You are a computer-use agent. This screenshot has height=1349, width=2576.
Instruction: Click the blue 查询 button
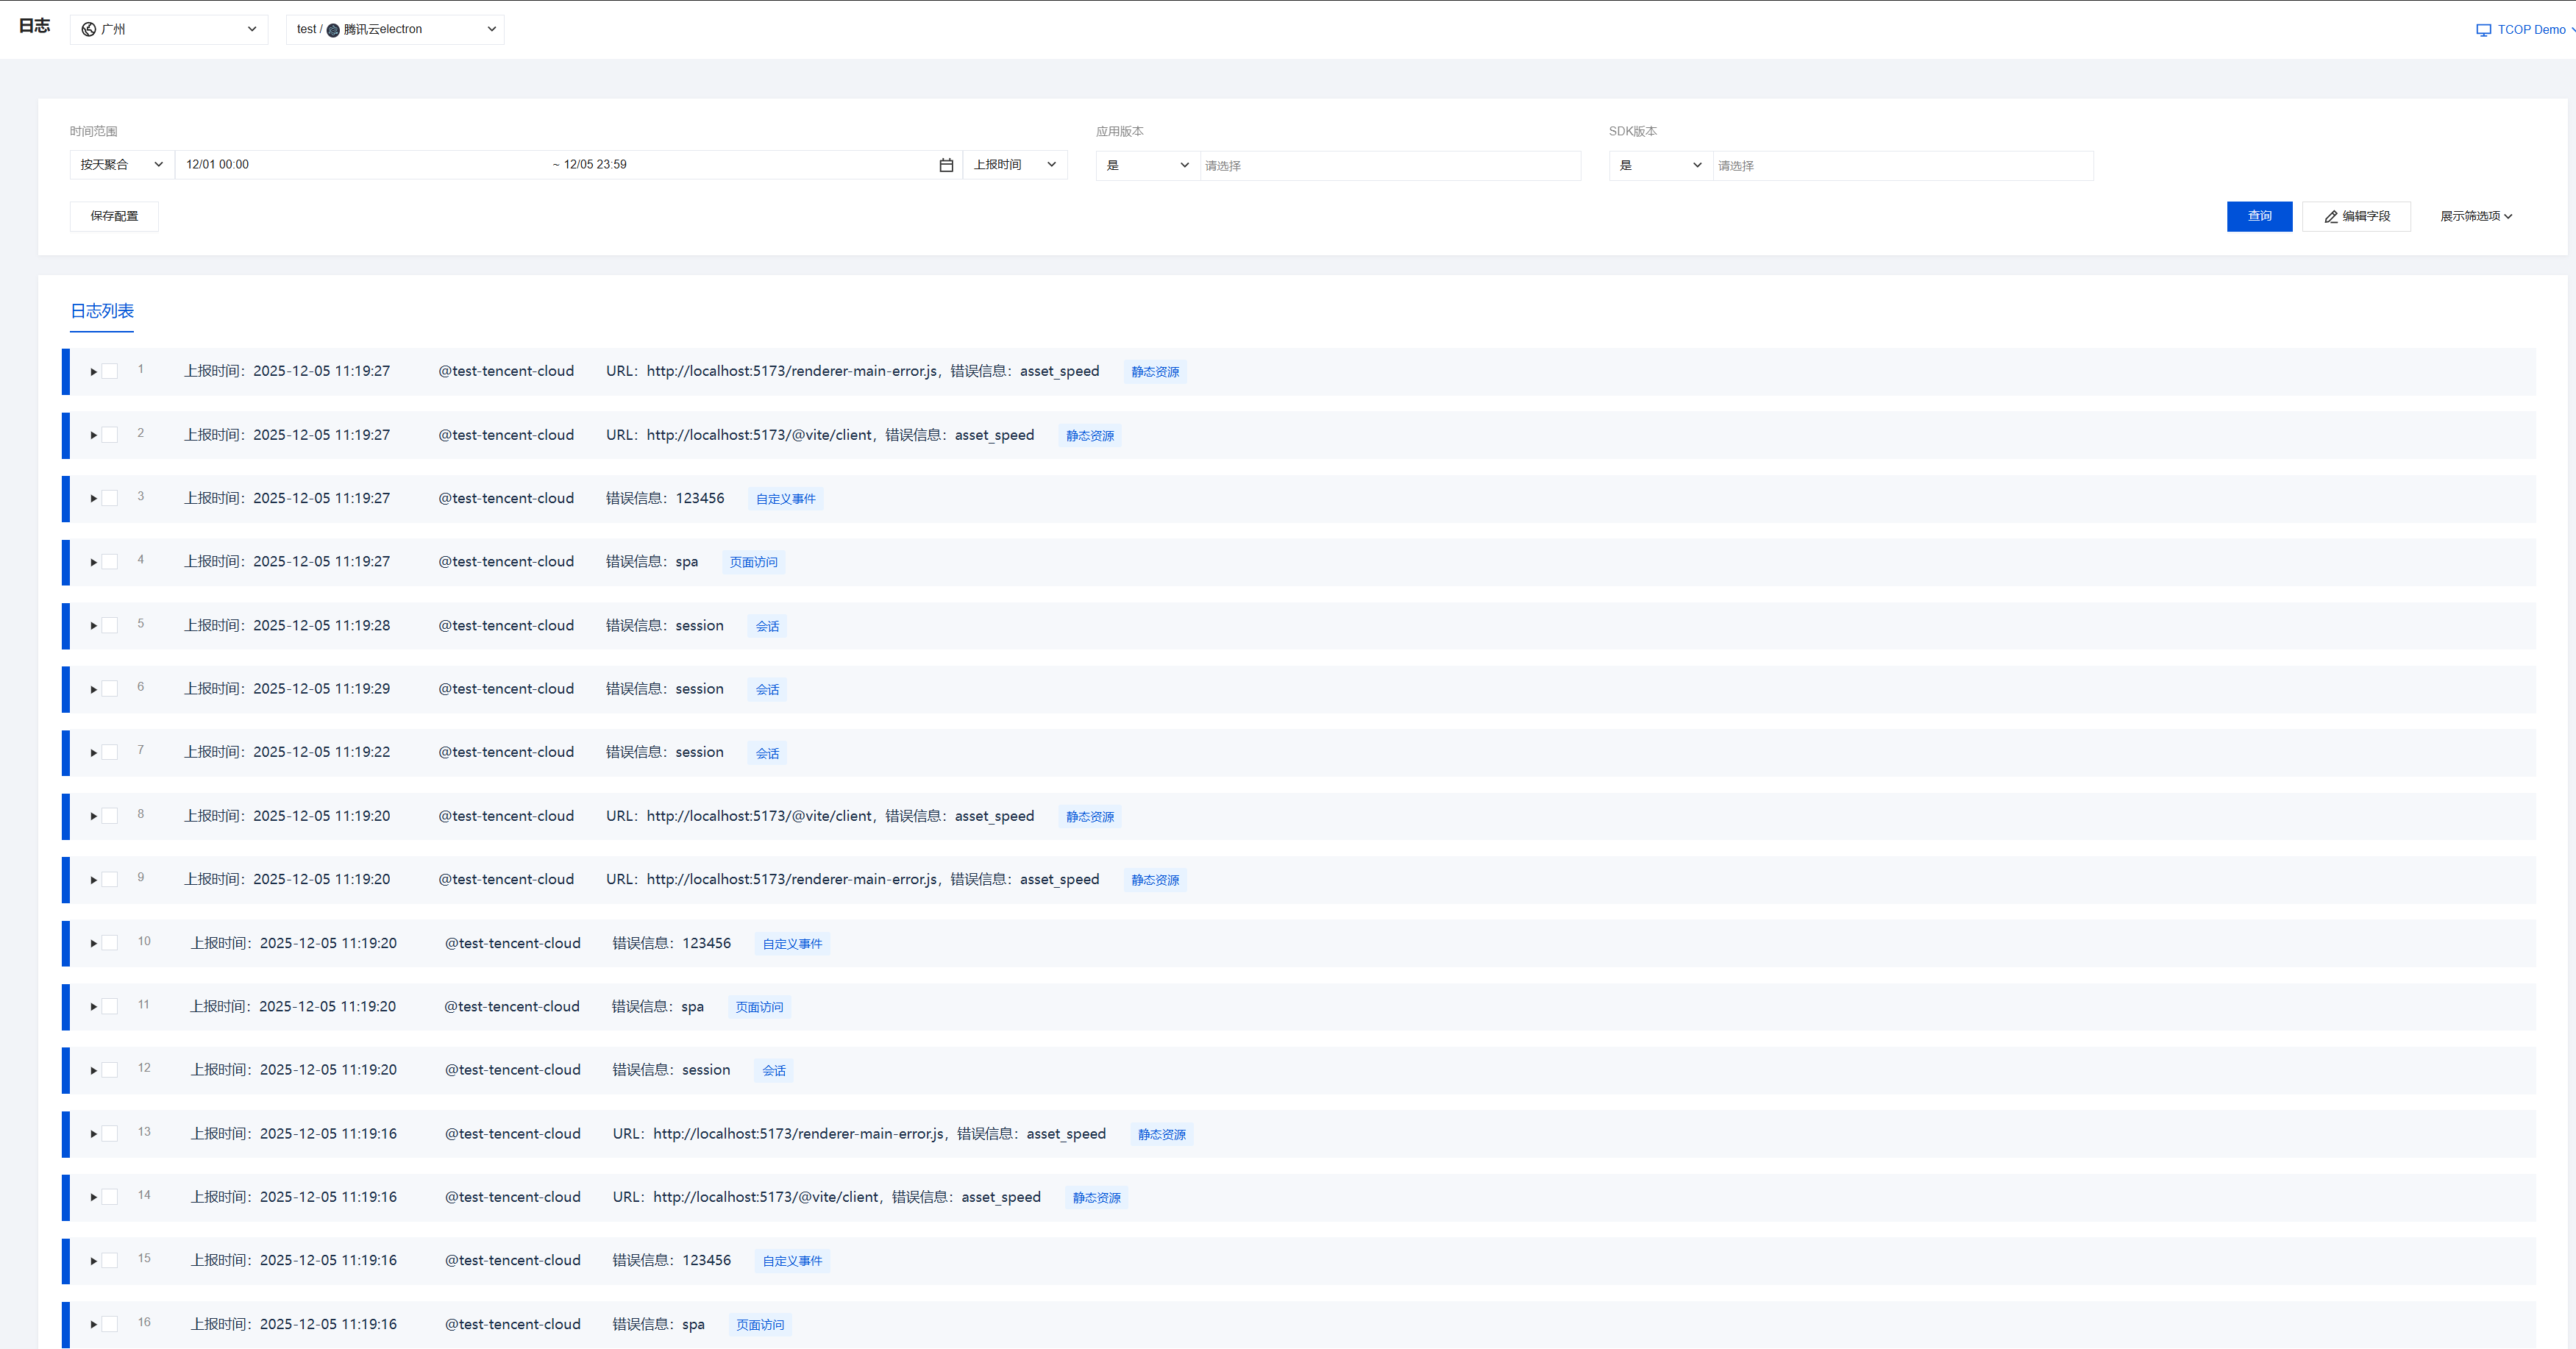click(2259, 216)
